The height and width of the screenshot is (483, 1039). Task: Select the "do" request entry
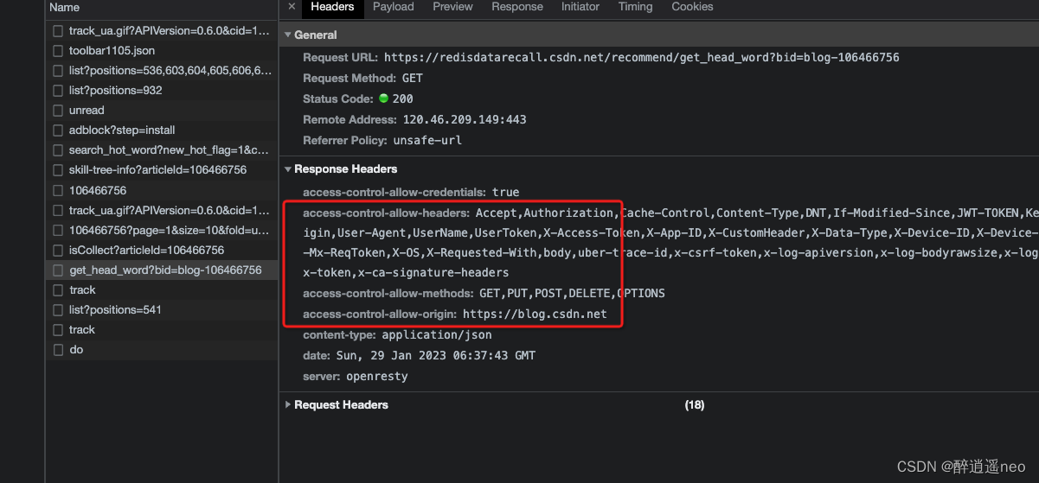76,350
